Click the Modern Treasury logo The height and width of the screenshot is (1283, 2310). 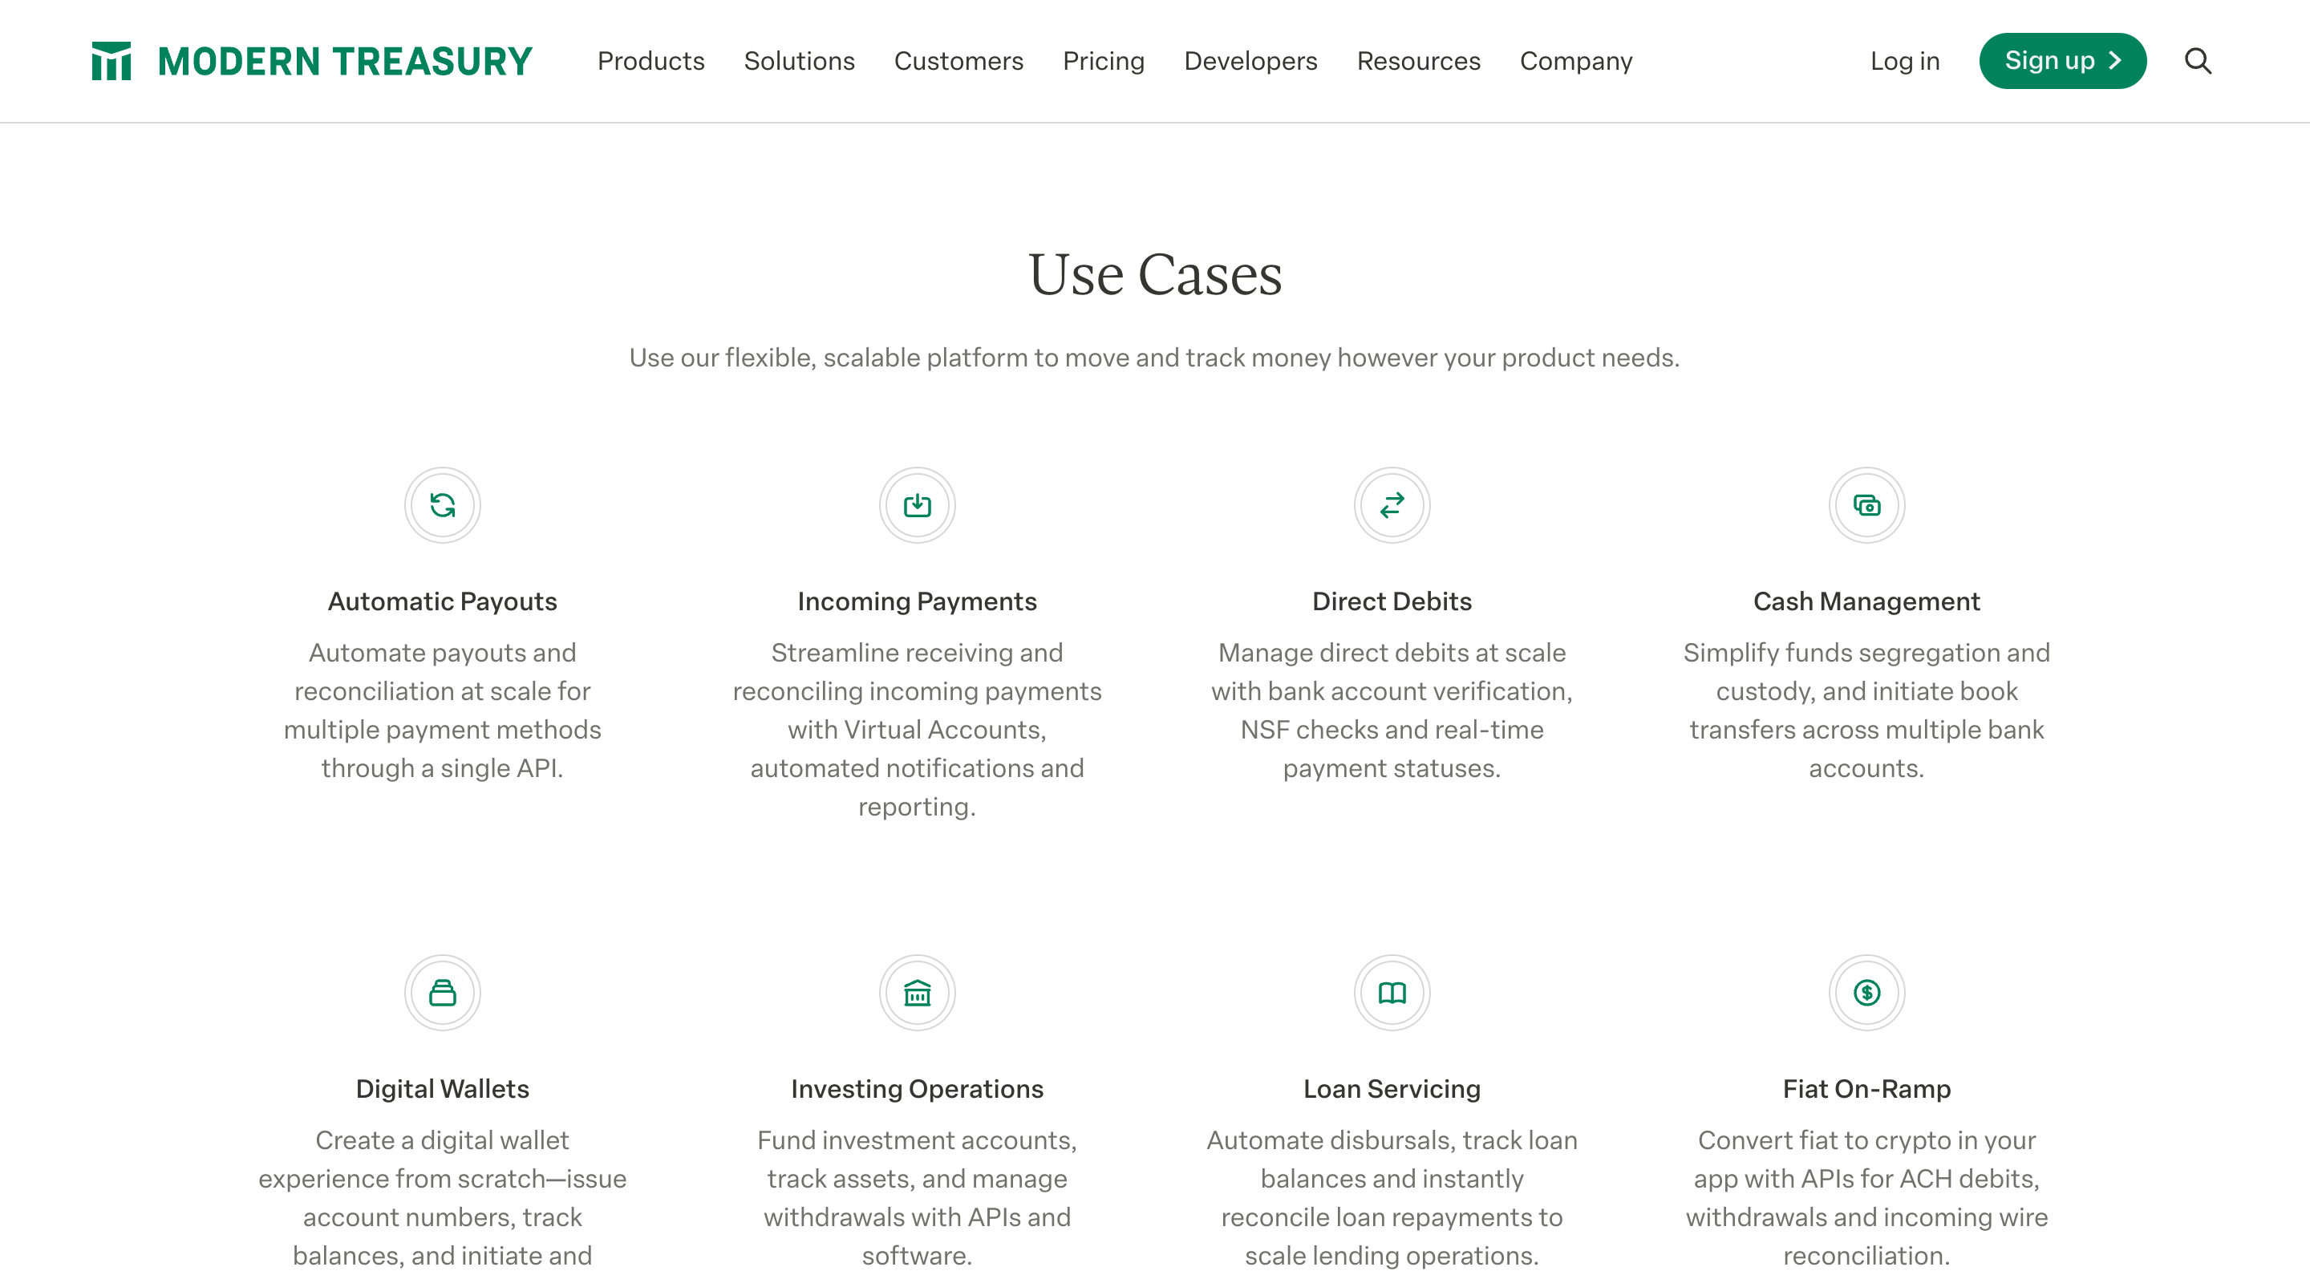point(311,59)
